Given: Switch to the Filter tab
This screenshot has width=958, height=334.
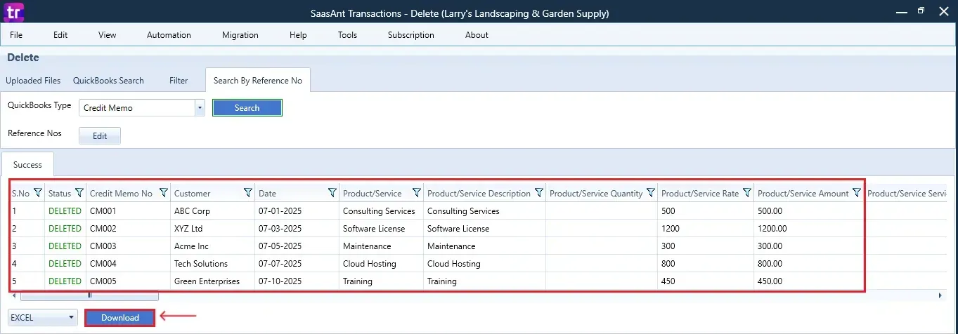Looking at the screenshot, I should click(x=179, y=81).
